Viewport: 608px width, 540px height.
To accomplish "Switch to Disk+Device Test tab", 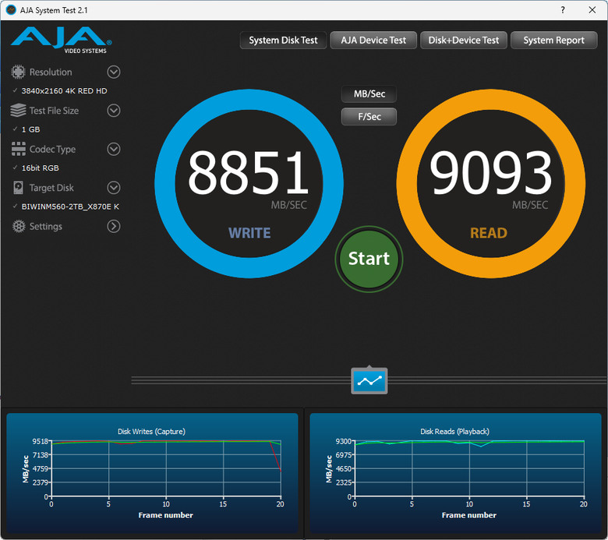I will [x=464, y=41].
